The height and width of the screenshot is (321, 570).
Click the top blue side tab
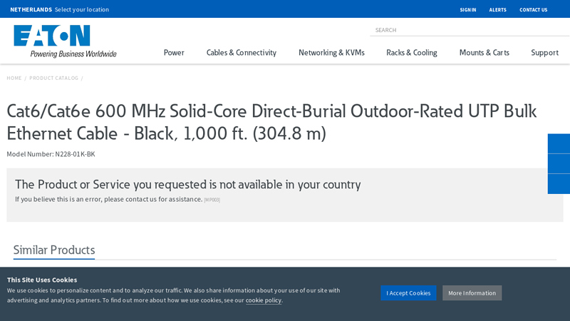559,143
